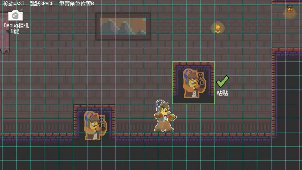Click the 粘贴 paste label
This screenshot has width=302, height=170.
point(223,93)
